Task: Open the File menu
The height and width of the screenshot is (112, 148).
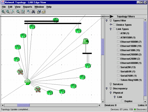Action: pos(4,7)
